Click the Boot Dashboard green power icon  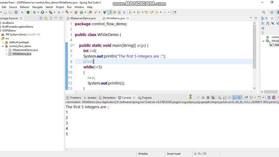pyautogui.click(x=28, y=12)
